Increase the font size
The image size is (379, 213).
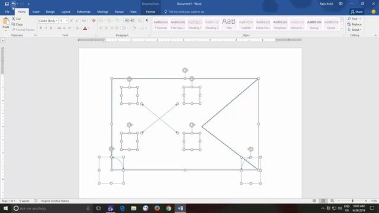pyautogui.click(x=72, y=21)
